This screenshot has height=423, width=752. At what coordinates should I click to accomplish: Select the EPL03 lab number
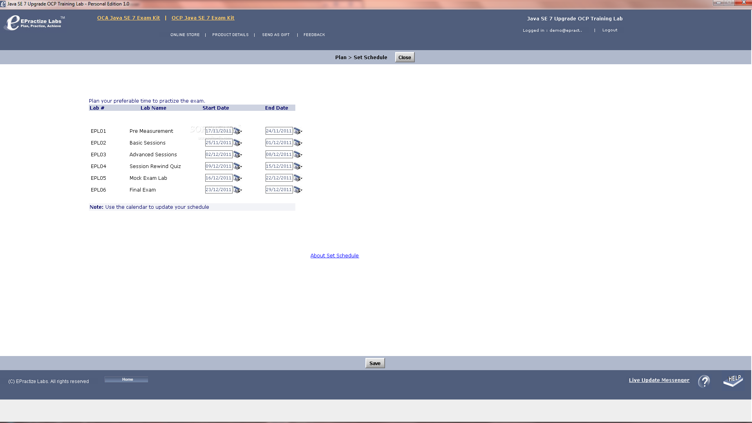[x=98, y=155]
